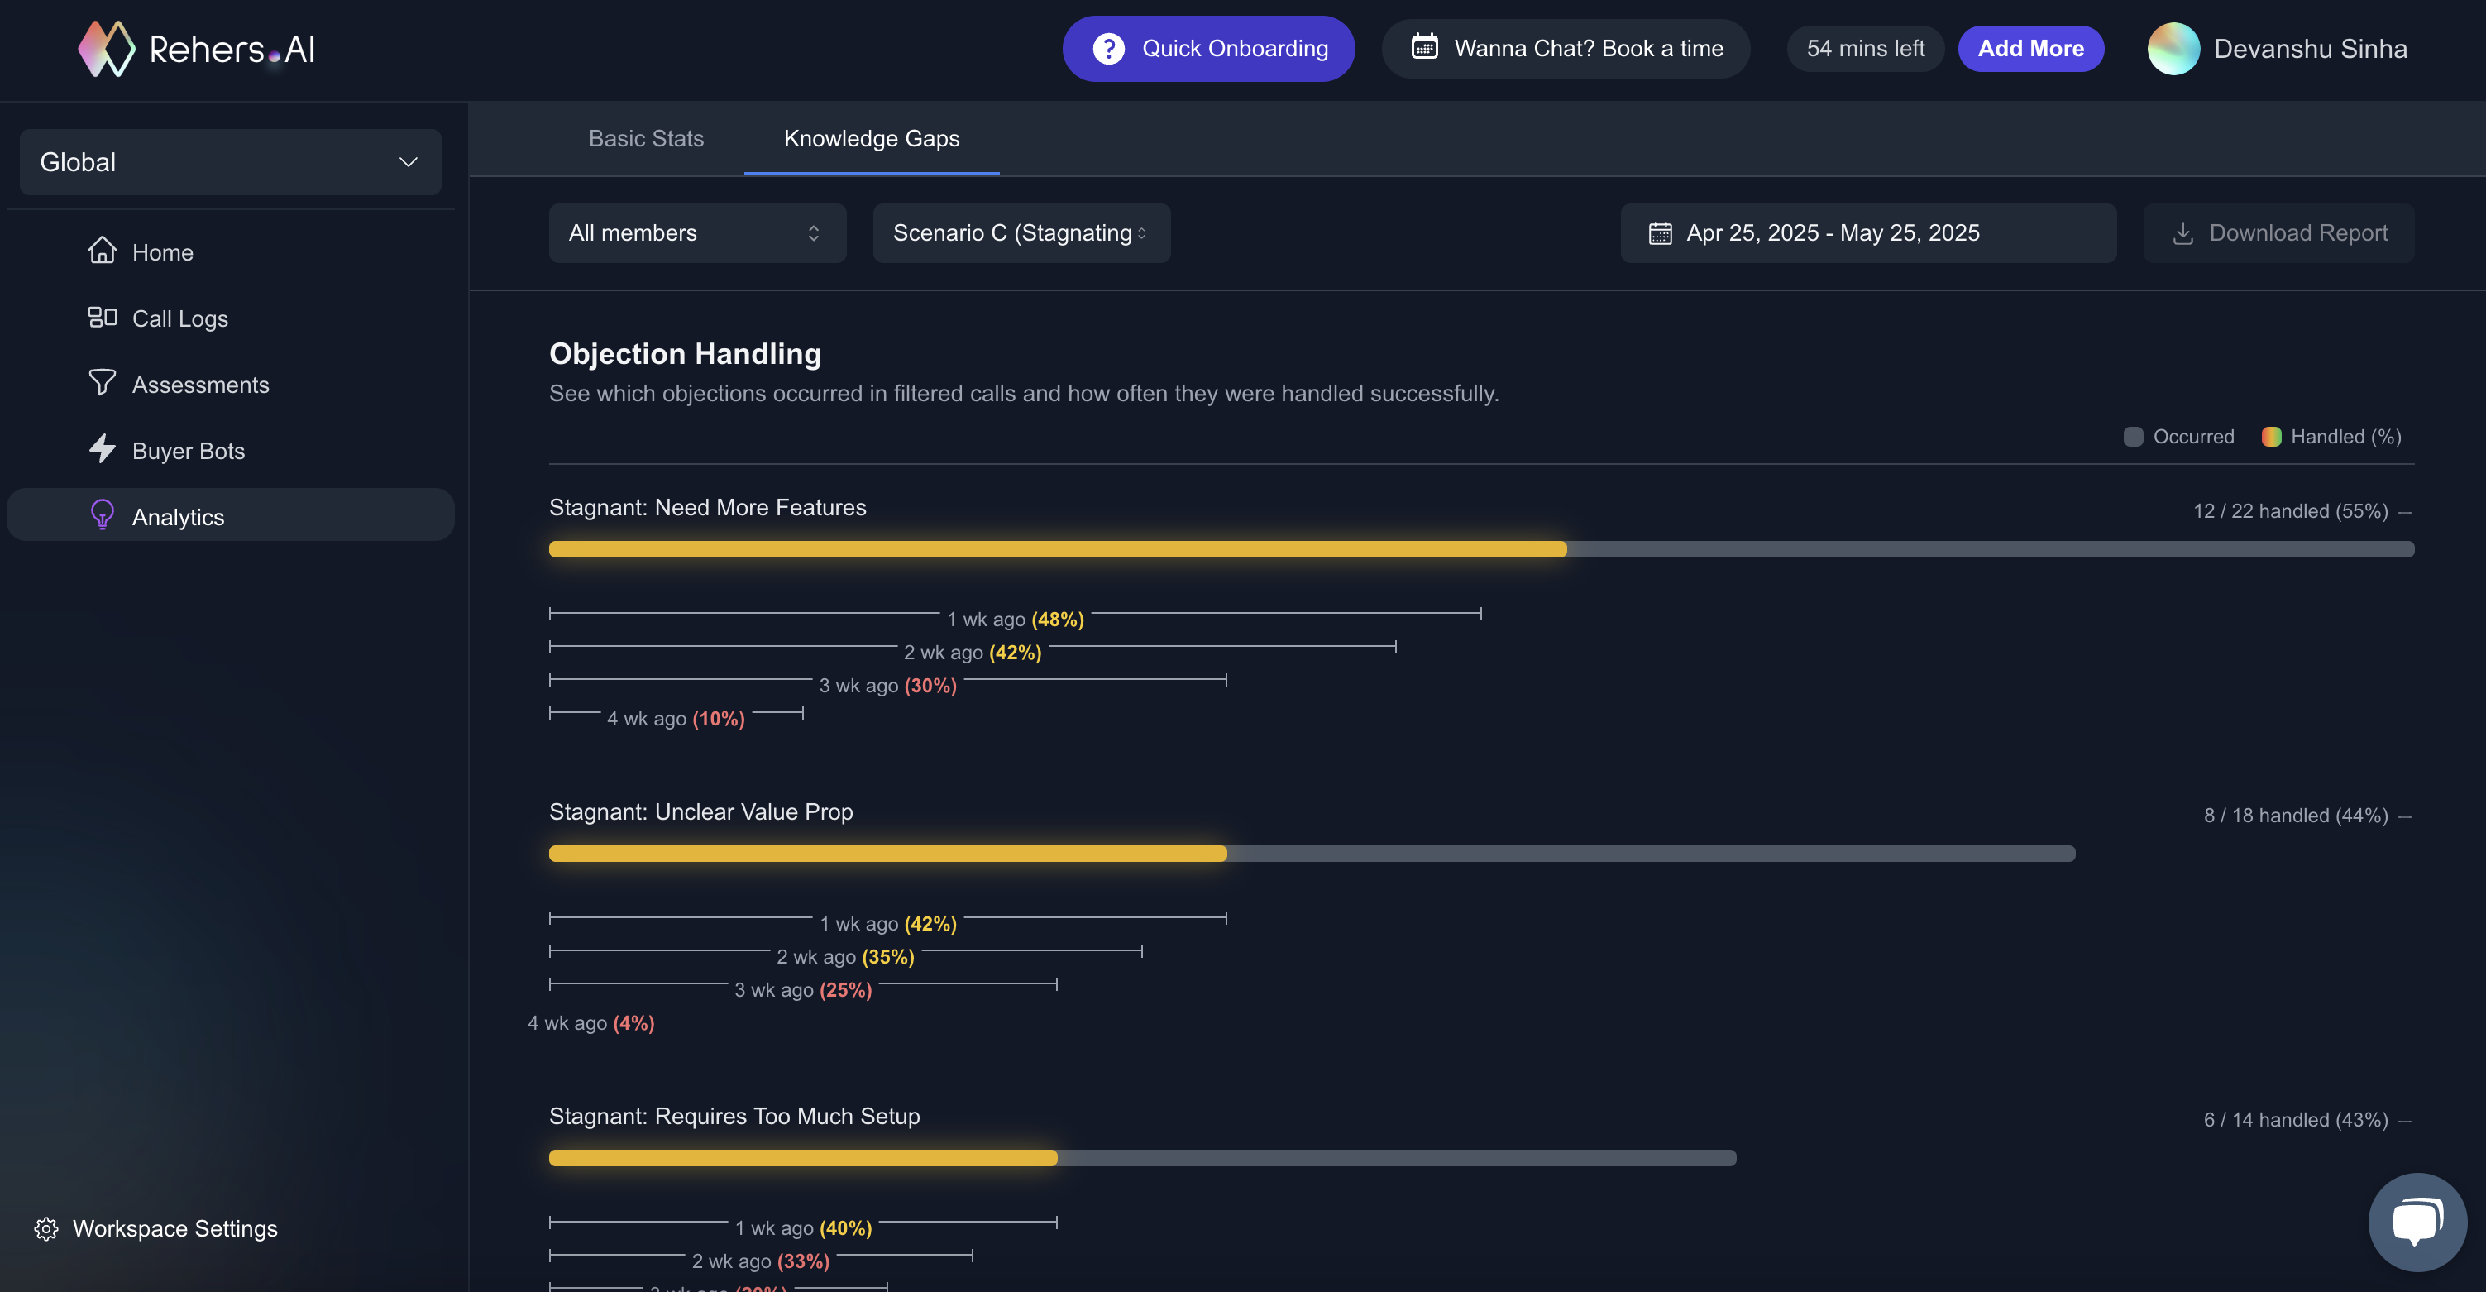Click the Analytics lightbulb icon

[x=103, y=515]
